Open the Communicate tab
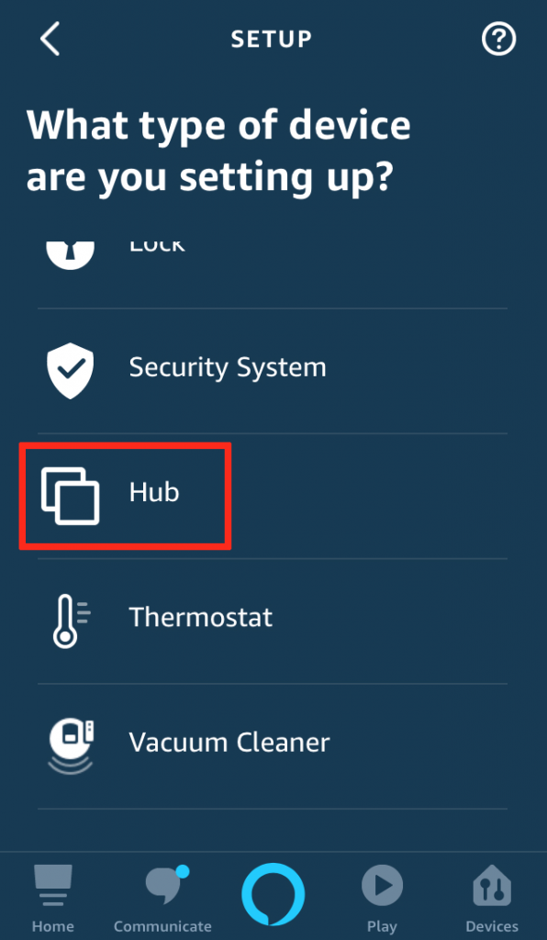 [x=162, y=898]
